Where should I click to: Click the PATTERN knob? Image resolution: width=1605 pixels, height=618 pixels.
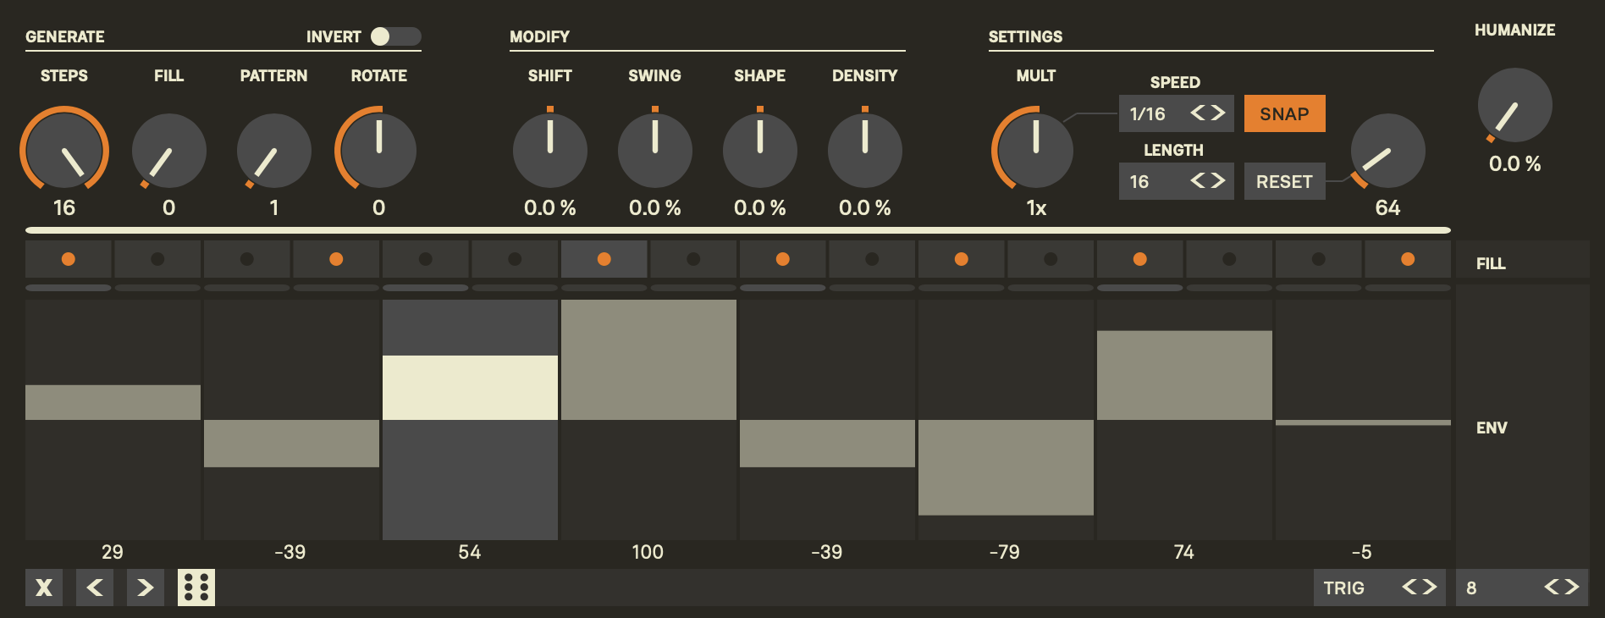pyautogui.click(x=274, y=151)
